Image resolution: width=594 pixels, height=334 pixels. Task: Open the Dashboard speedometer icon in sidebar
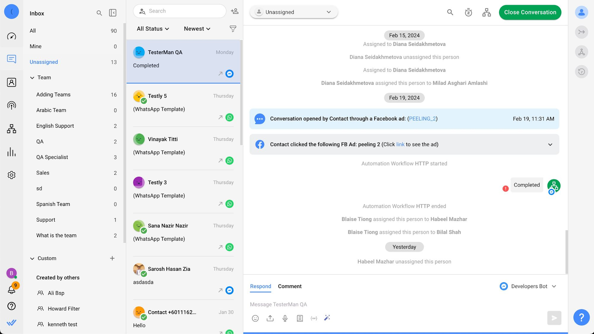point(12,36)
